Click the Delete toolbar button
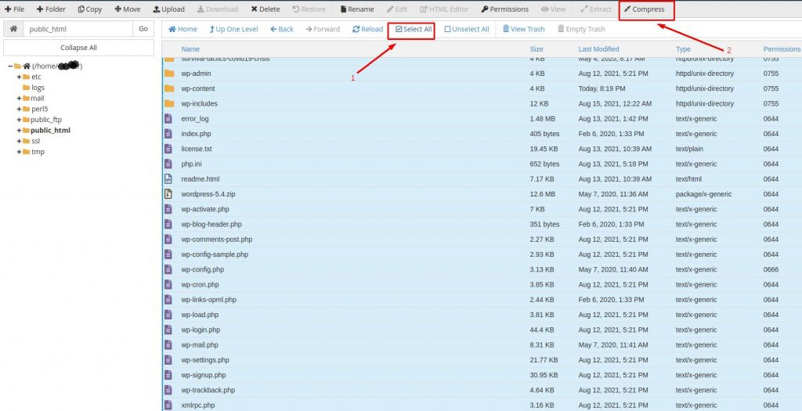The image size is (802, 411). click(265, 9)
